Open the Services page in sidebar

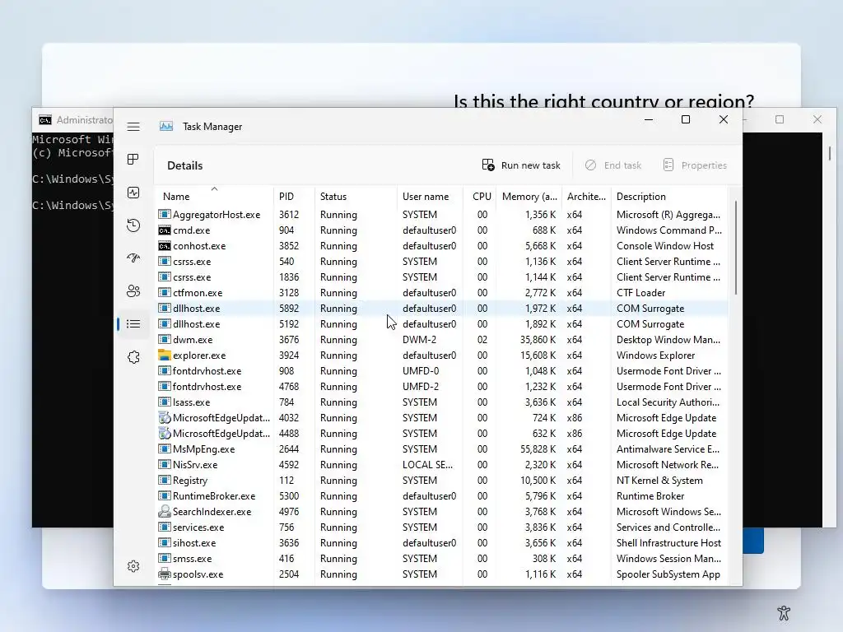(x=133, y=357)
